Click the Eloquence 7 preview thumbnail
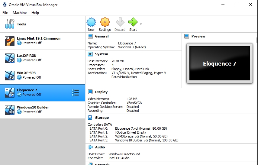Viewport: 258px width, 165px height. [x=220, y=63]
